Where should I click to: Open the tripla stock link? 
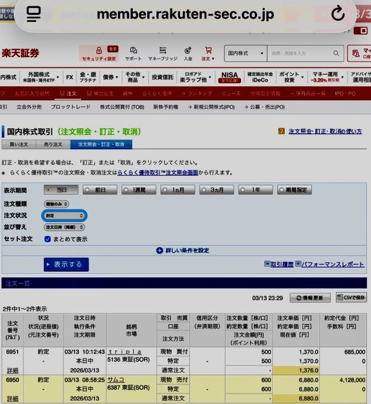[125, 352]
